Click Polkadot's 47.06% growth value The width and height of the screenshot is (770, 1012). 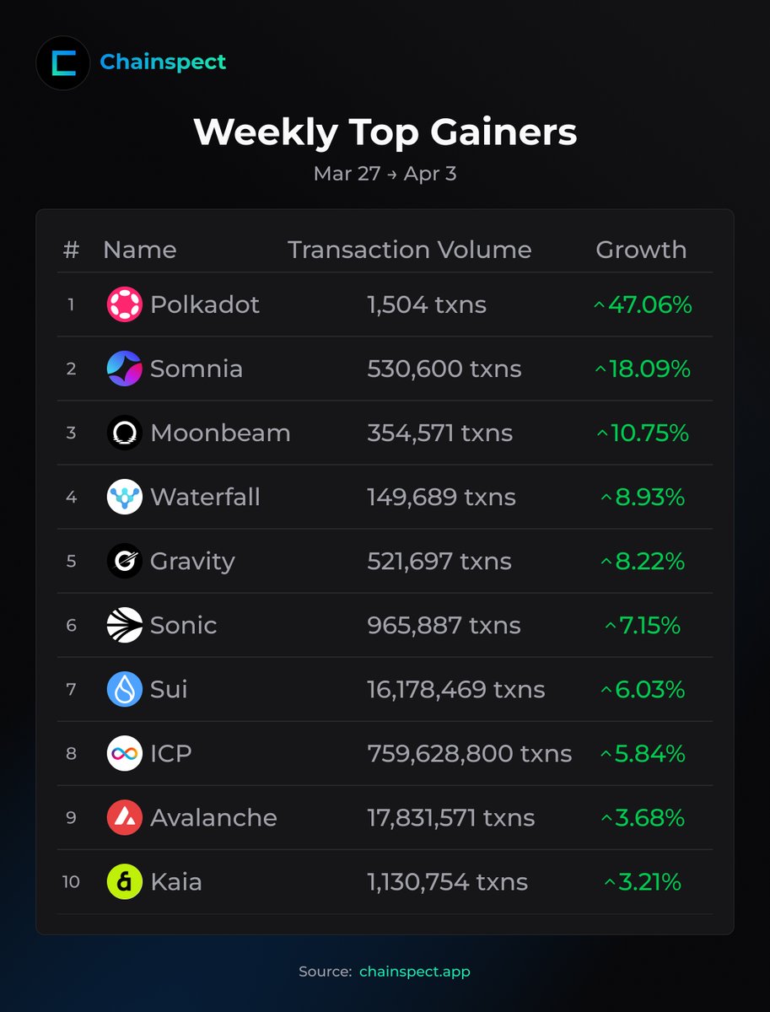point(643,304)
